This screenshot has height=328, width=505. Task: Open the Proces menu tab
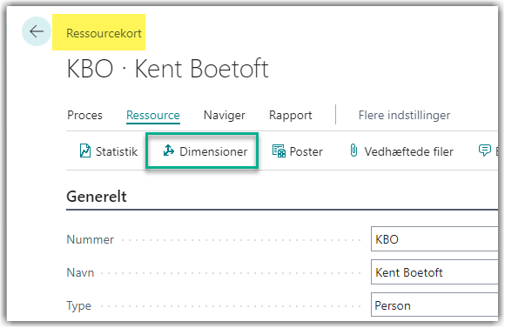[84, 115]
